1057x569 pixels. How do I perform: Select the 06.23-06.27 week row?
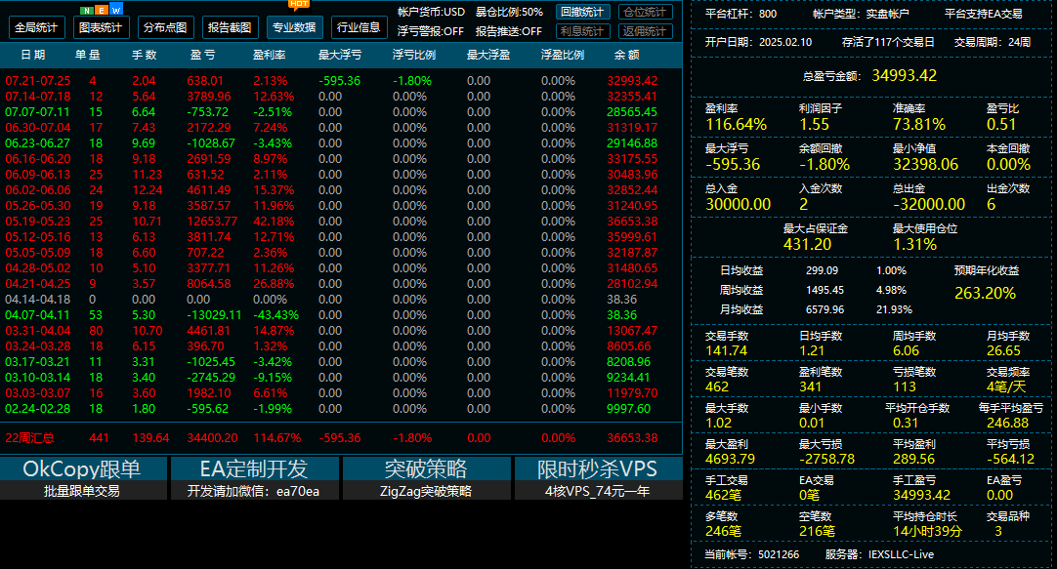(340, 143)
